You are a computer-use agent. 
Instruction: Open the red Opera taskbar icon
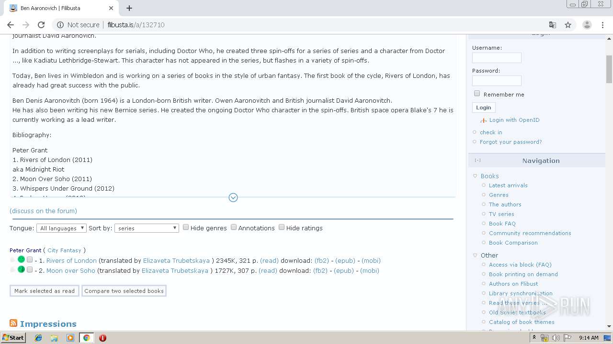[x=102, y=338]
